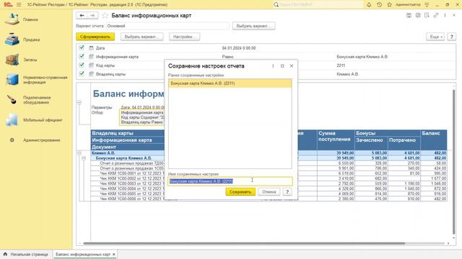Open help button in dialog
Viewport: 462px width, 259px height.
pos(287,192)
